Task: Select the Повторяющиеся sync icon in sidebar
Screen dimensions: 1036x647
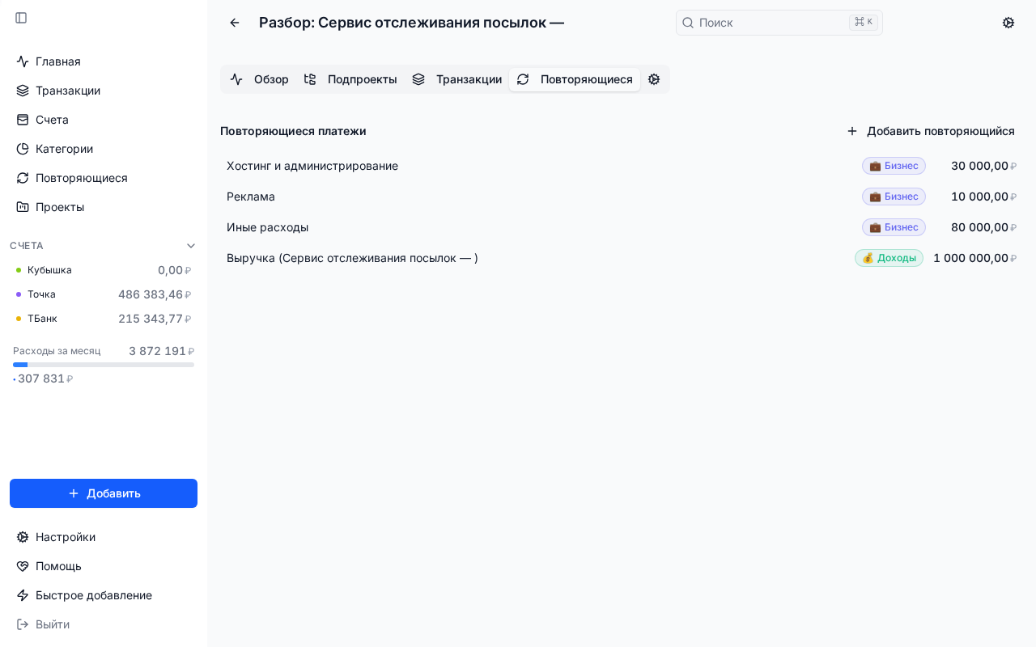Action: point(23,178)
